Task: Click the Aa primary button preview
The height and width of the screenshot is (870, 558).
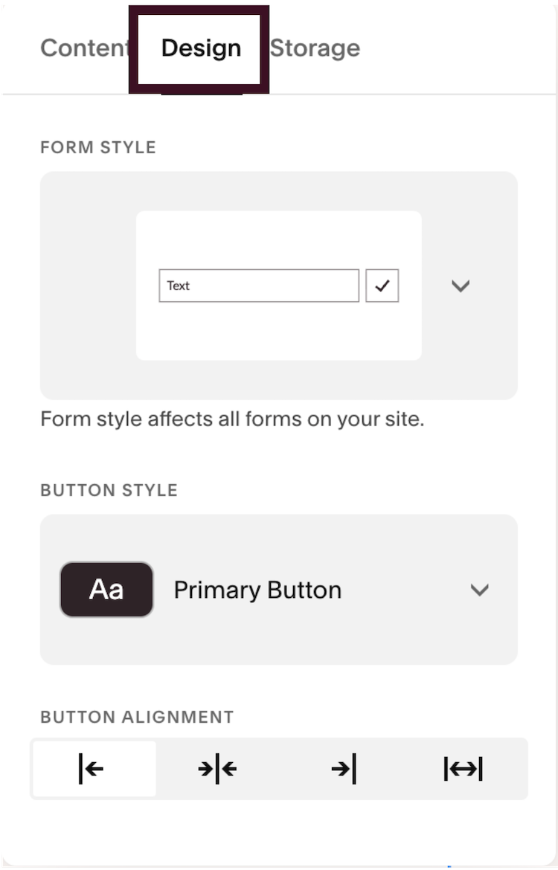Action: coord(106,589)
